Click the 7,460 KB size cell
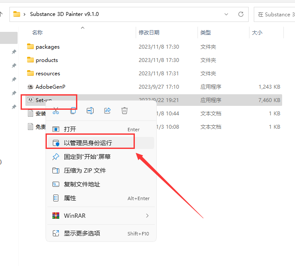 (269, 100)
